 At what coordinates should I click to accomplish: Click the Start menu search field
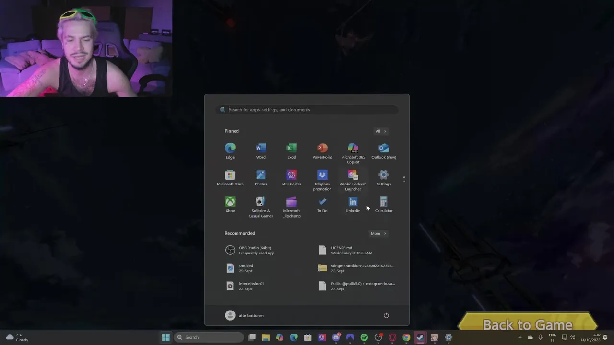307,110
